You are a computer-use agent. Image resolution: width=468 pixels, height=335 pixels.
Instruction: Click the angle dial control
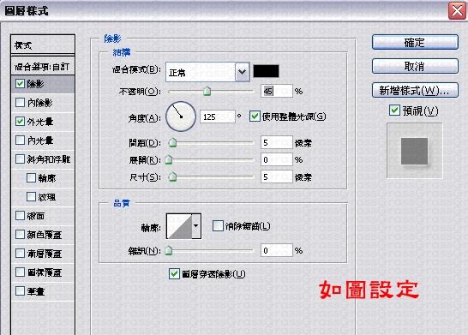(181, 117)
